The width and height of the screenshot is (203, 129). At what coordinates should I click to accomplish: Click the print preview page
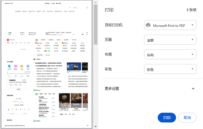click(47, 64)
